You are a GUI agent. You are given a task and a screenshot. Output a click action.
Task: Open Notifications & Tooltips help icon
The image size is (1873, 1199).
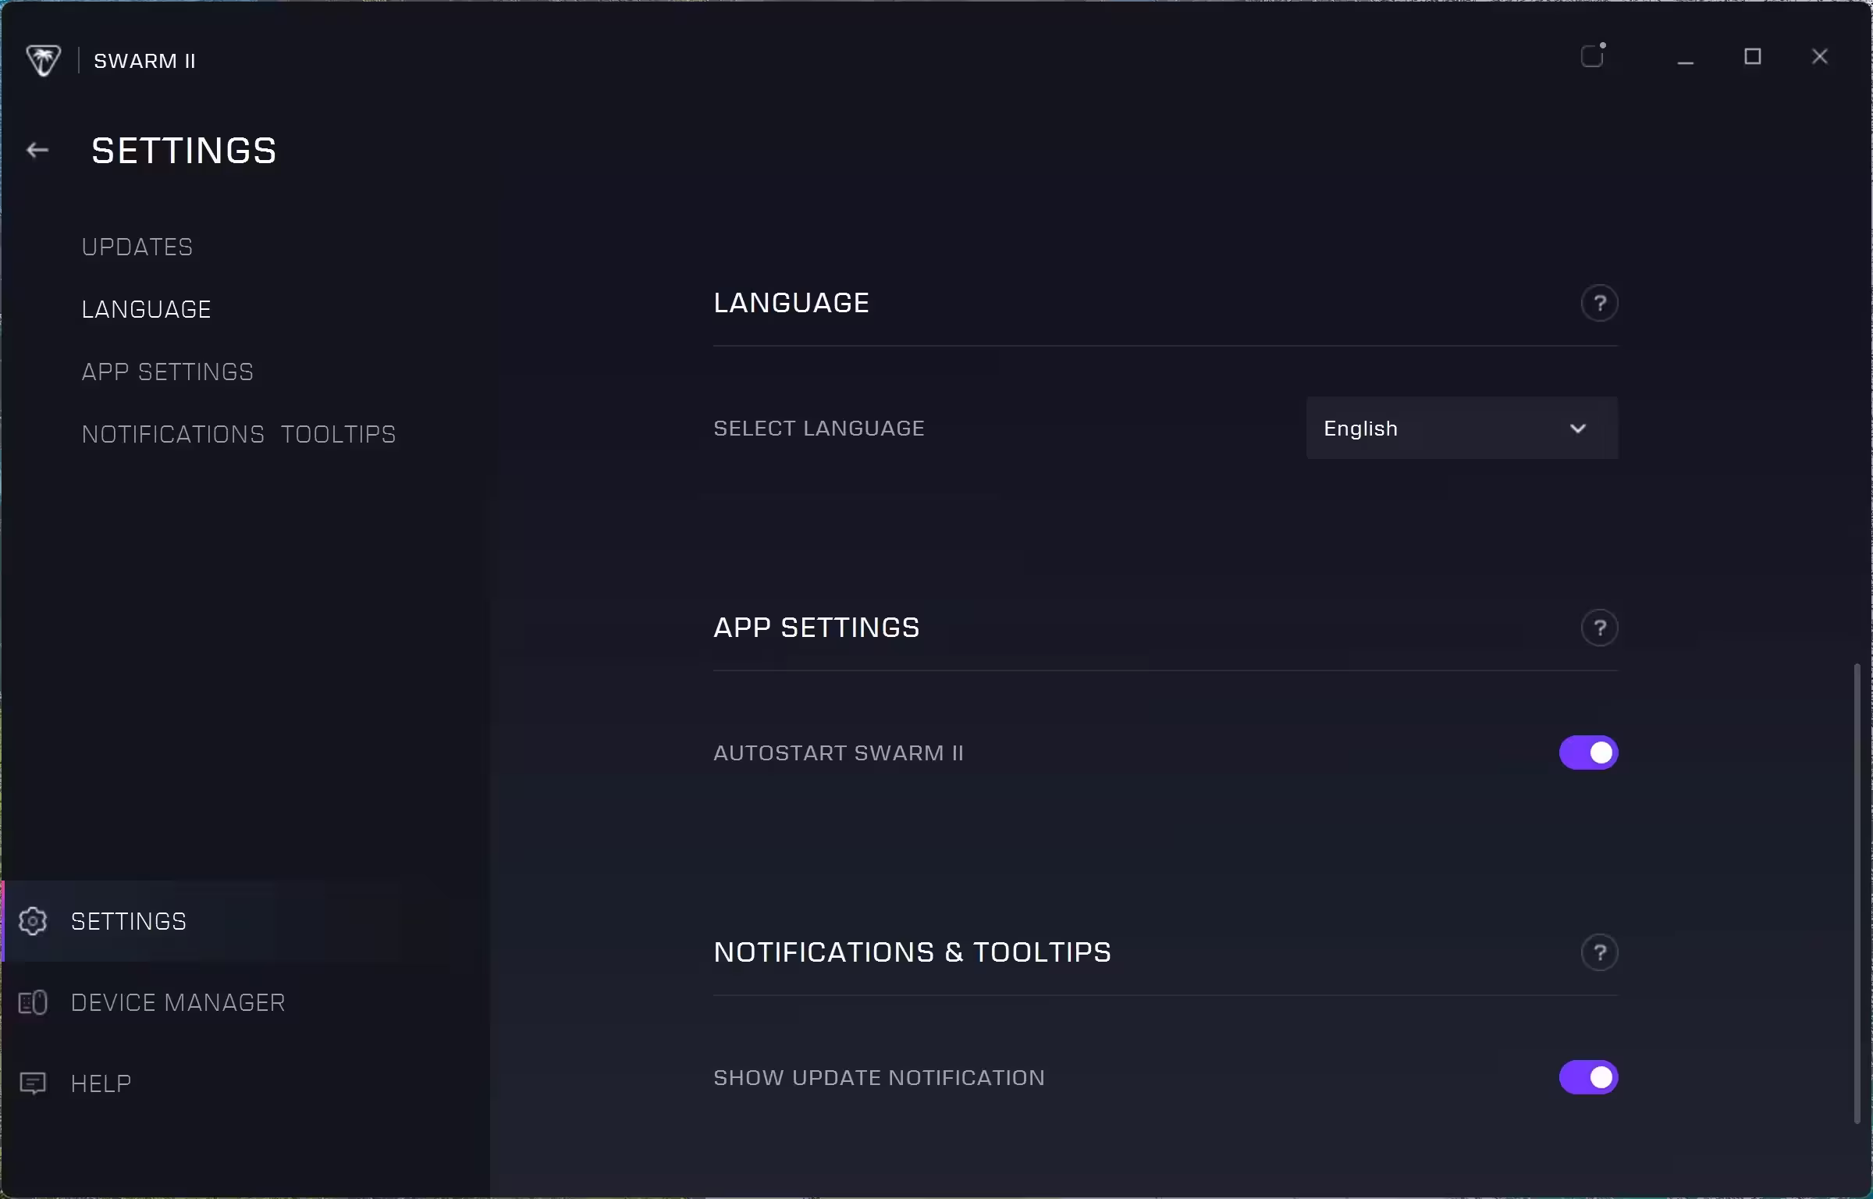[1599, 952]
